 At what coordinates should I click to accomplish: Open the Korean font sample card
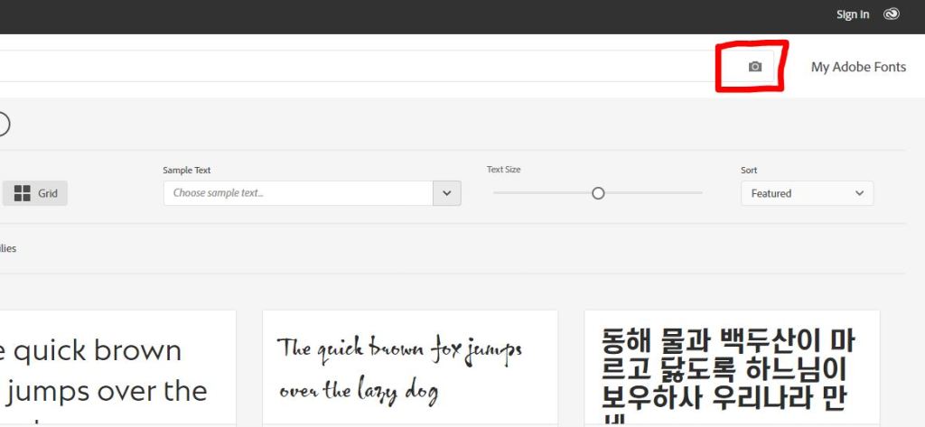click(x=732, y=368)
